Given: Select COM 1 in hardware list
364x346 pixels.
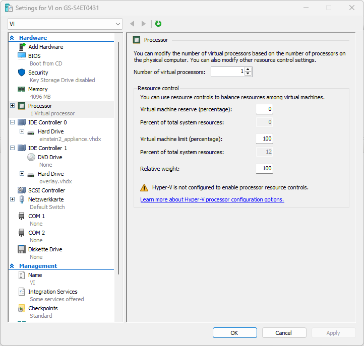Looking at the screenshot, I should point(36,216).
